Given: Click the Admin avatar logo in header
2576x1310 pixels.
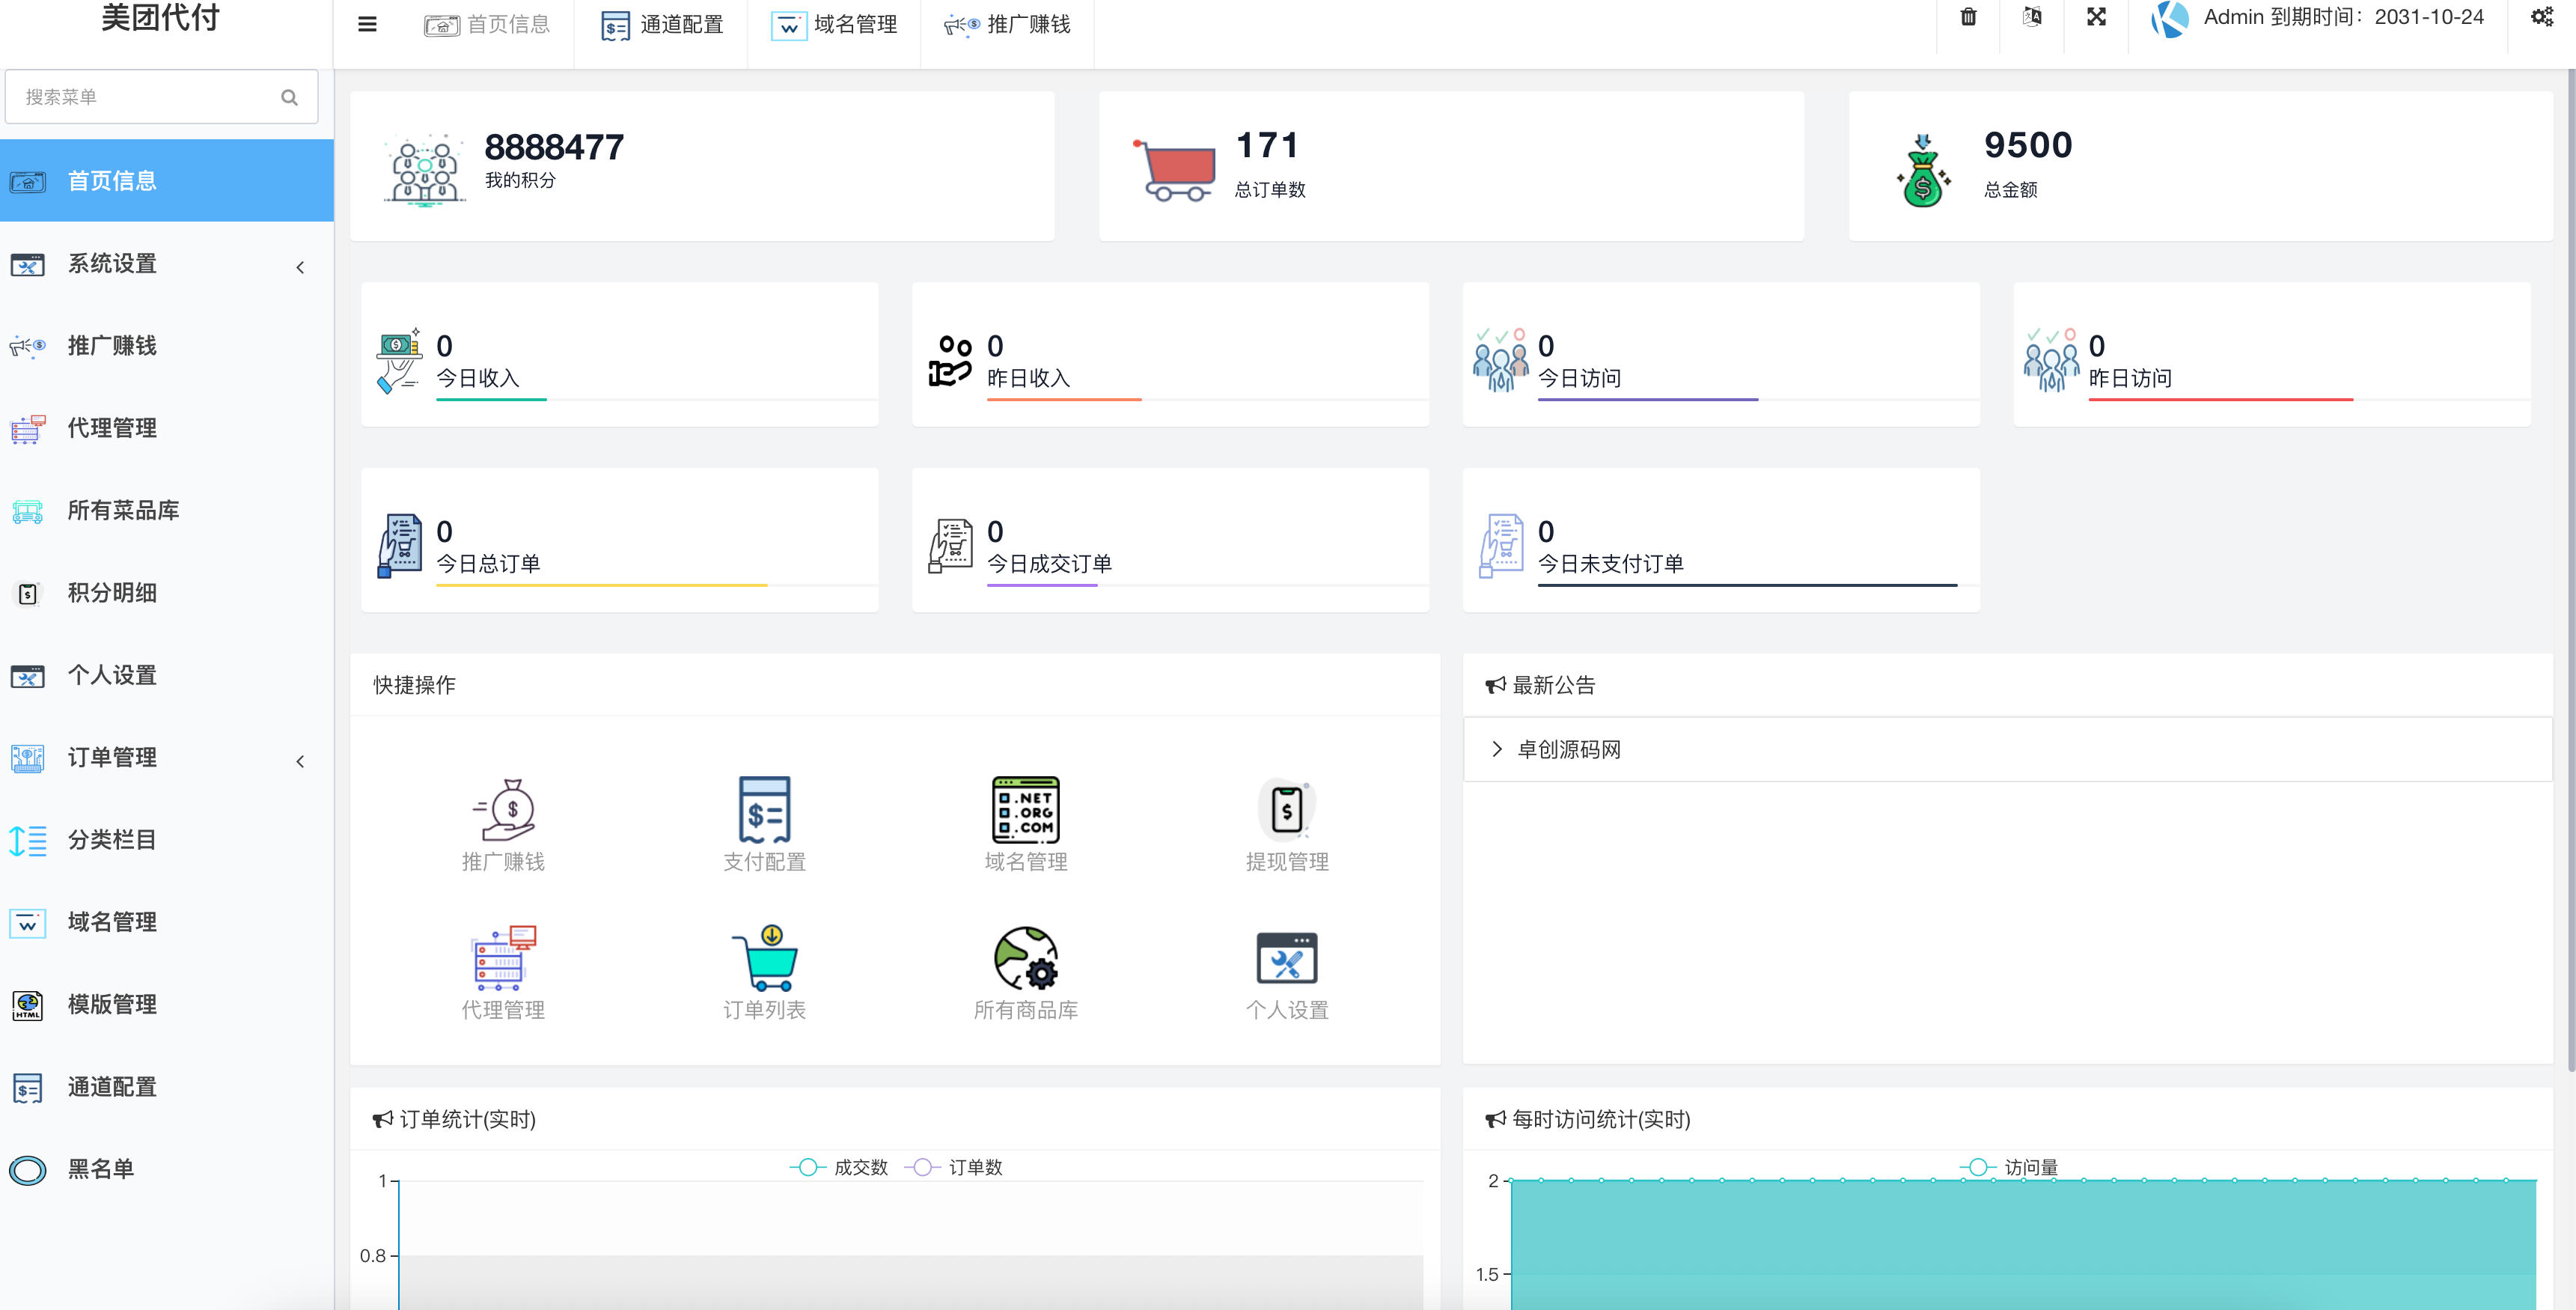Looking at the screenshot, I should point(2169,19).
